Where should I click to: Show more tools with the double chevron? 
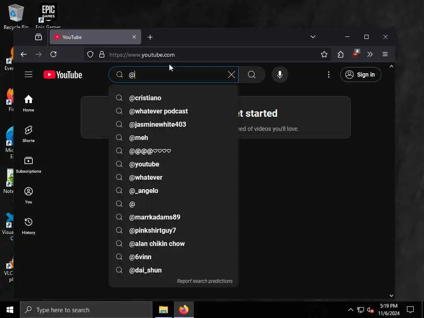click(370, 55)
